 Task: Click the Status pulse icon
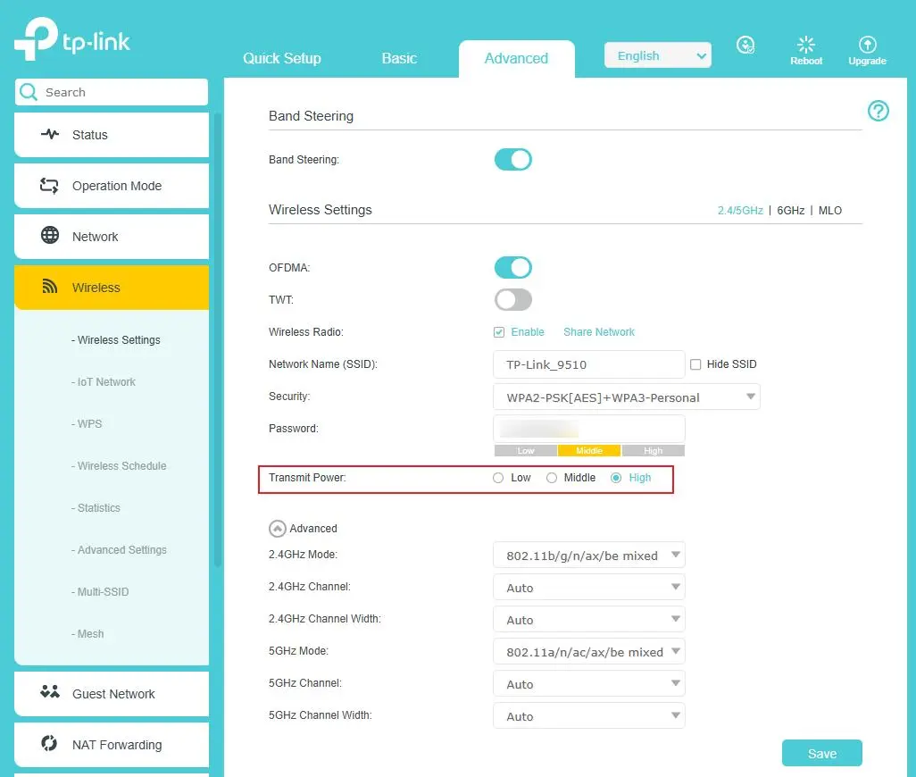tap(50, 134)
